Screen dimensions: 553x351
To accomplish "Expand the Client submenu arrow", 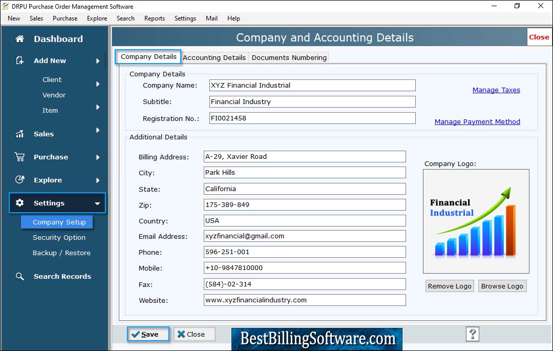I will (x=98, y=84).
